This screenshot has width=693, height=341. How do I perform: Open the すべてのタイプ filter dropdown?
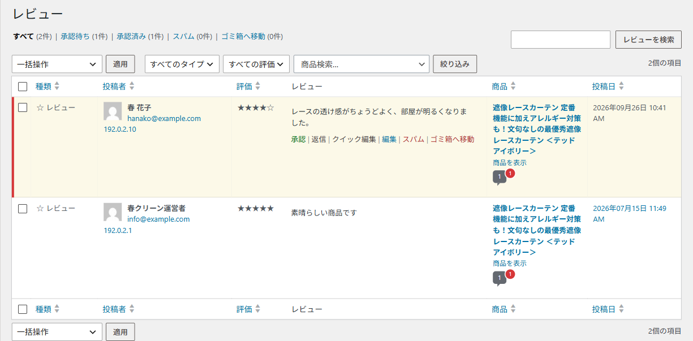pyautogui.click(x=182, y=64)
